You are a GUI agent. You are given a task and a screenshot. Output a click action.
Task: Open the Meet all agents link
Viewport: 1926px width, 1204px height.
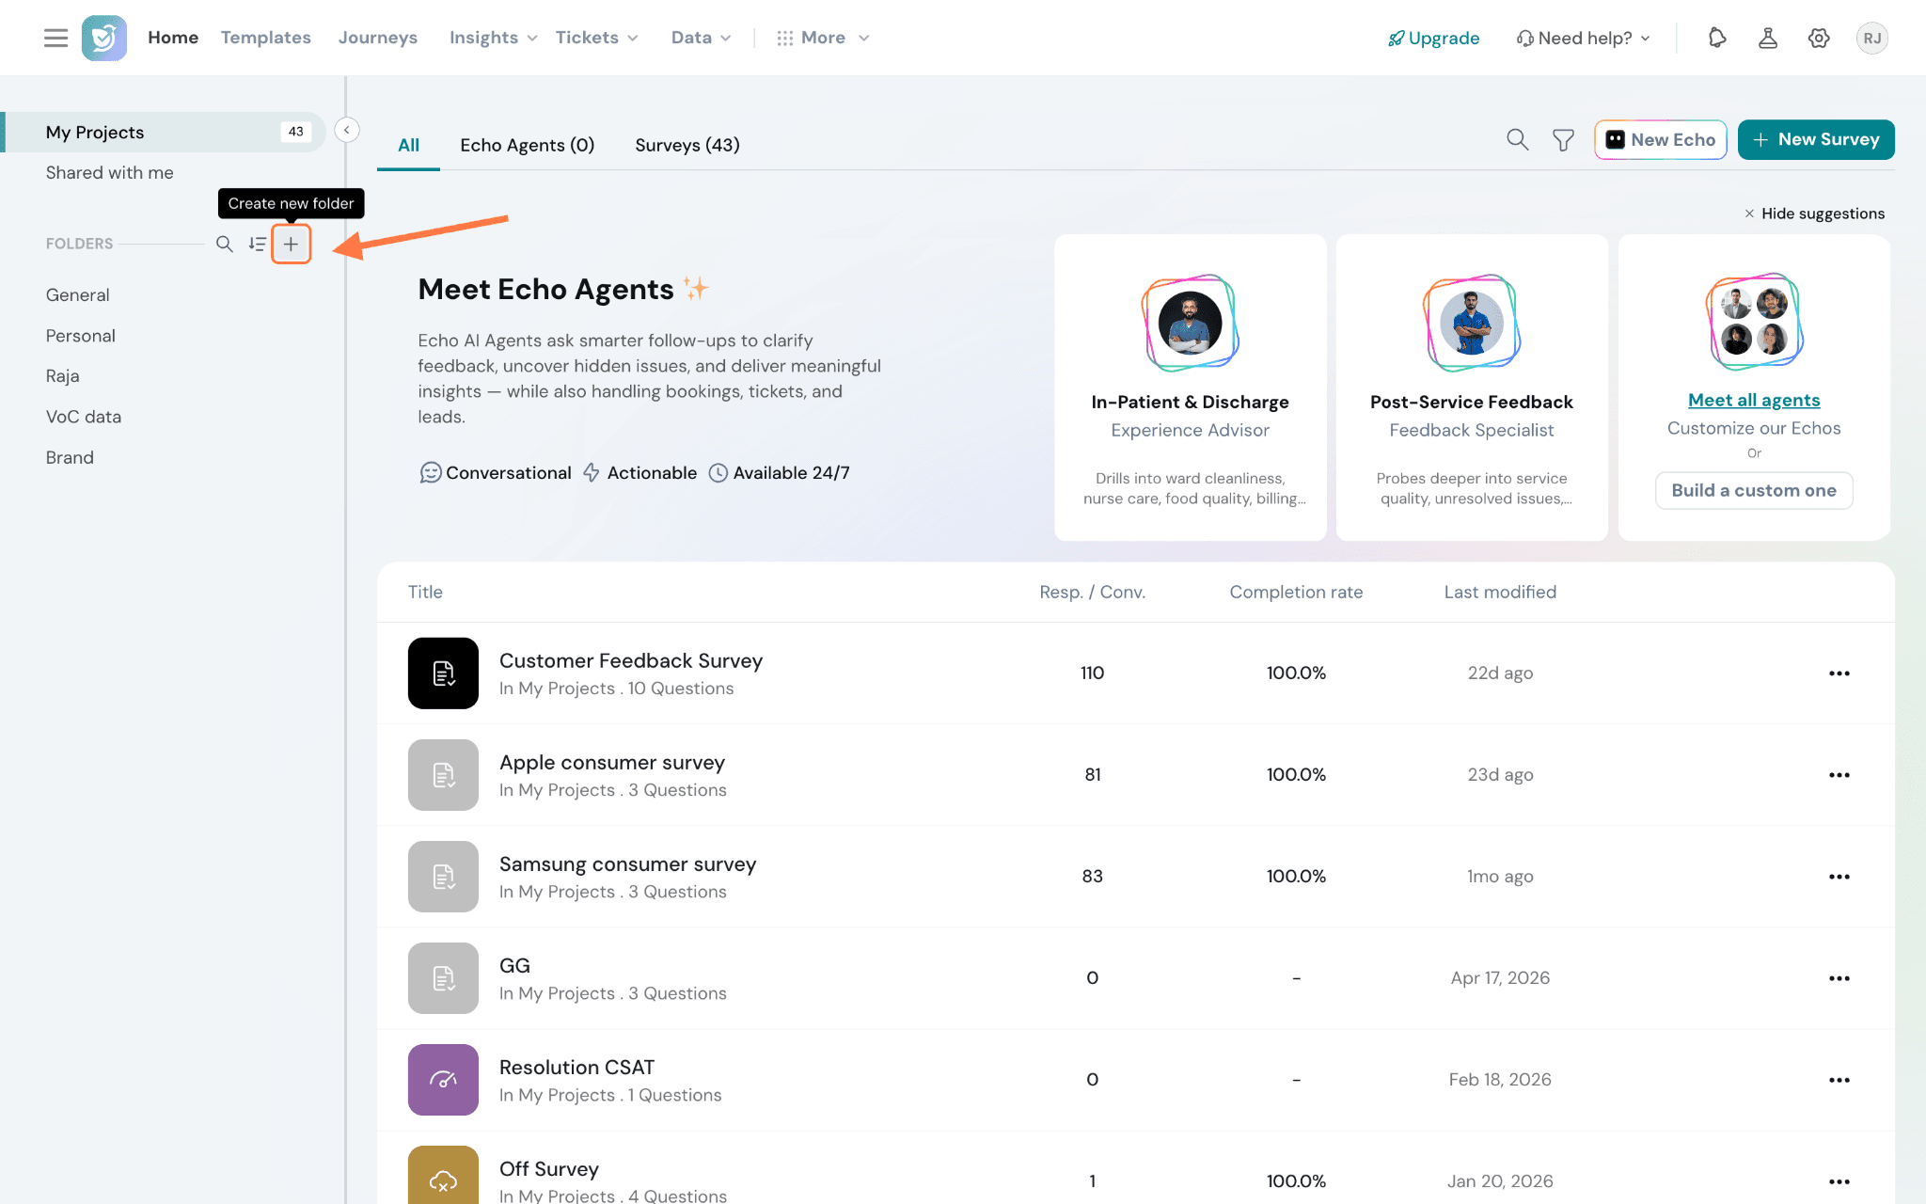coord(1753,400)
